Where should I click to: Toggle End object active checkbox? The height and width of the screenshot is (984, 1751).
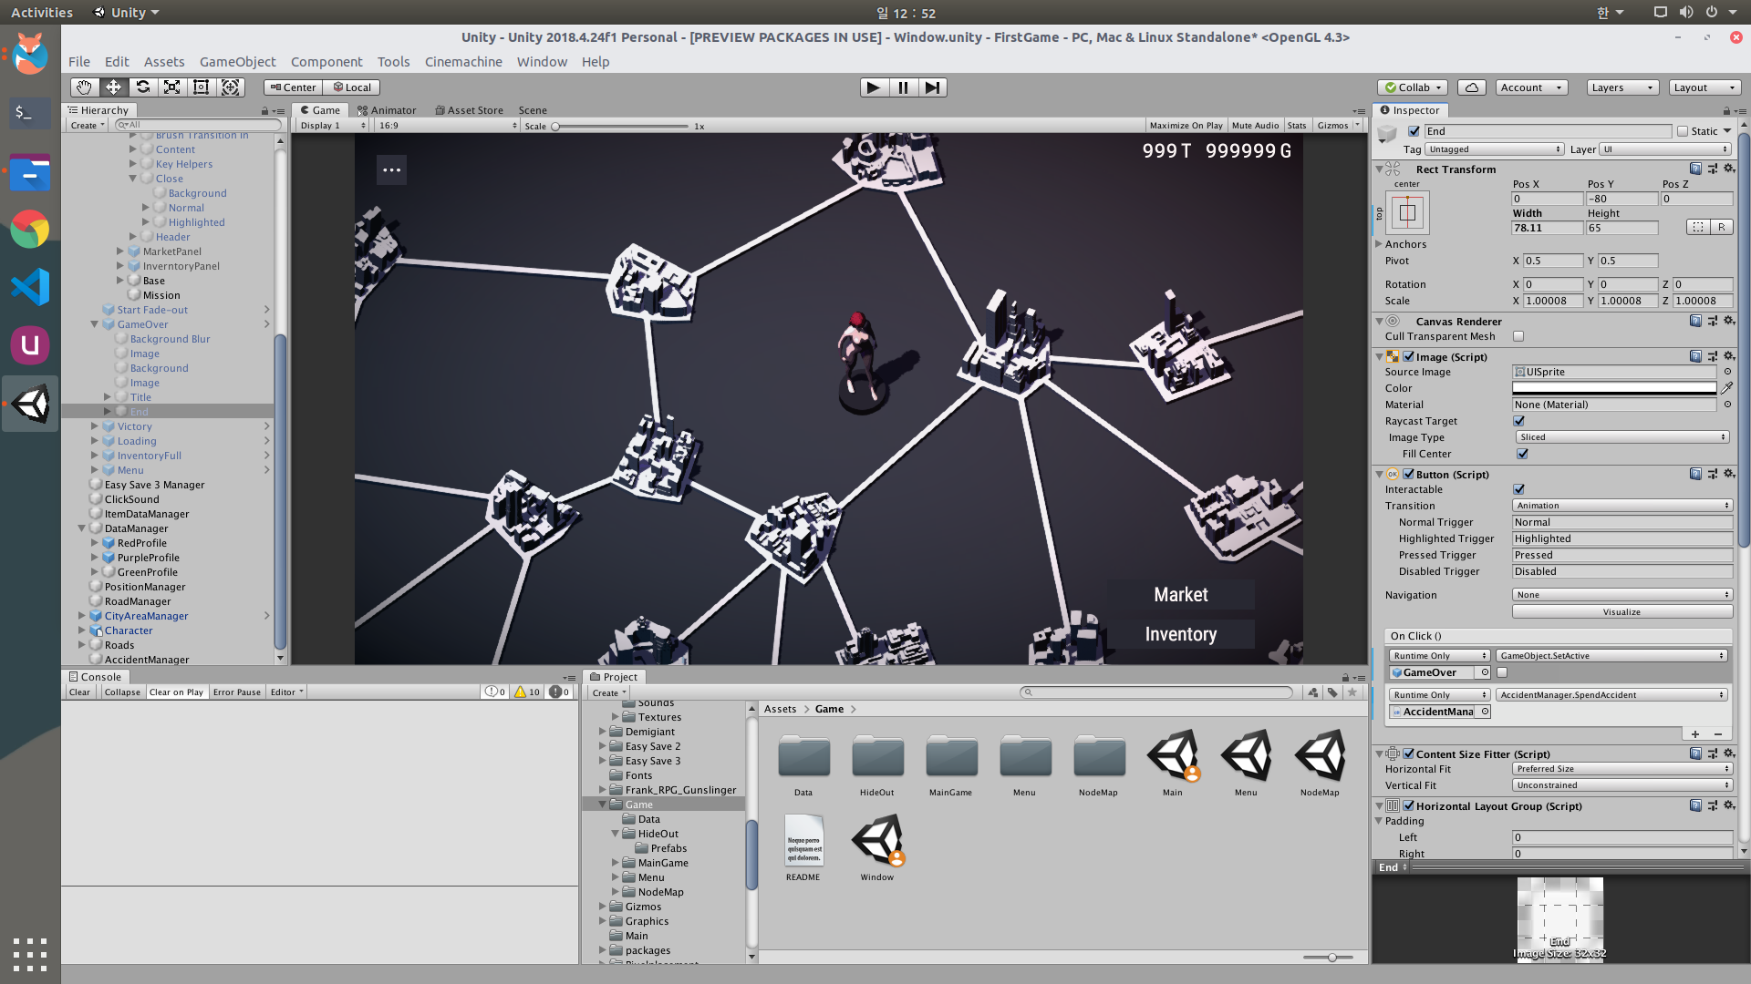click(1414, 131)
